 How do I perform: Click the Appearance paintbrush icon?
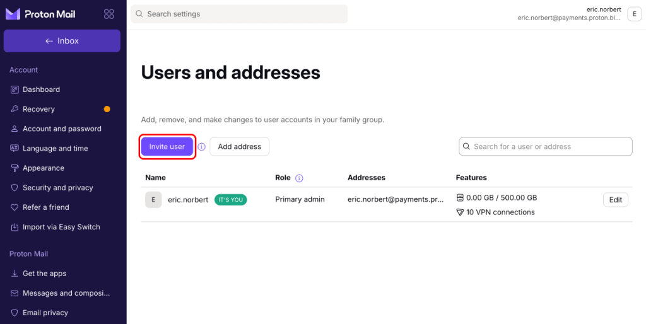[15, 168]
